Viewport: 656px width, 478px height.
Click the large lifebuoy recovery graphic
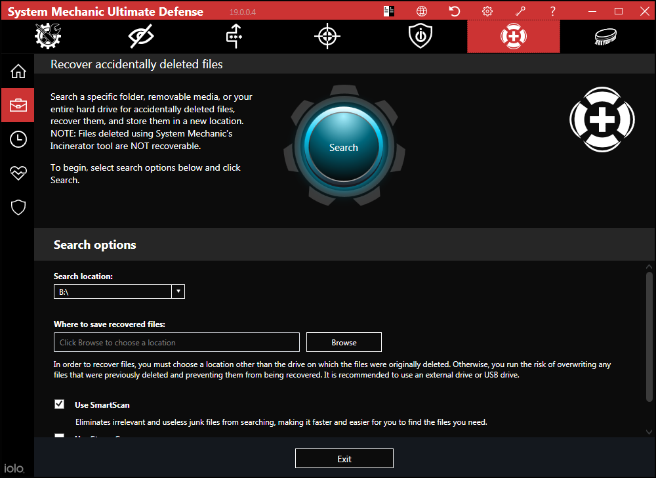point(602,119)
